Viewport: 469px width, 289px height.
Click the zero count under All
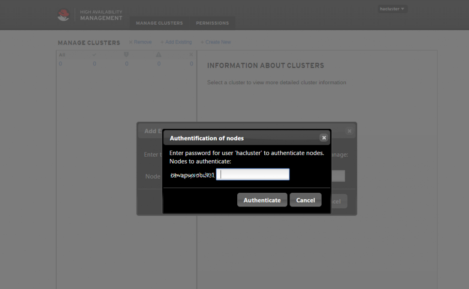(x=60, y=64)
